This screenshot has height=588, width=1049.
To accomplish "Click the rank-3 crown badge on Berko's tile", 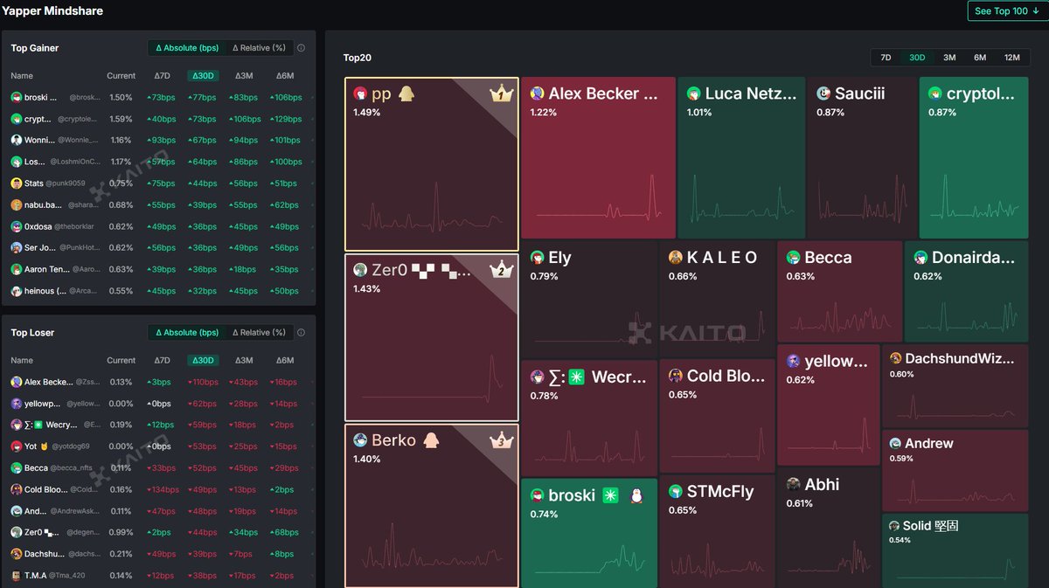I will click(503, 441).
